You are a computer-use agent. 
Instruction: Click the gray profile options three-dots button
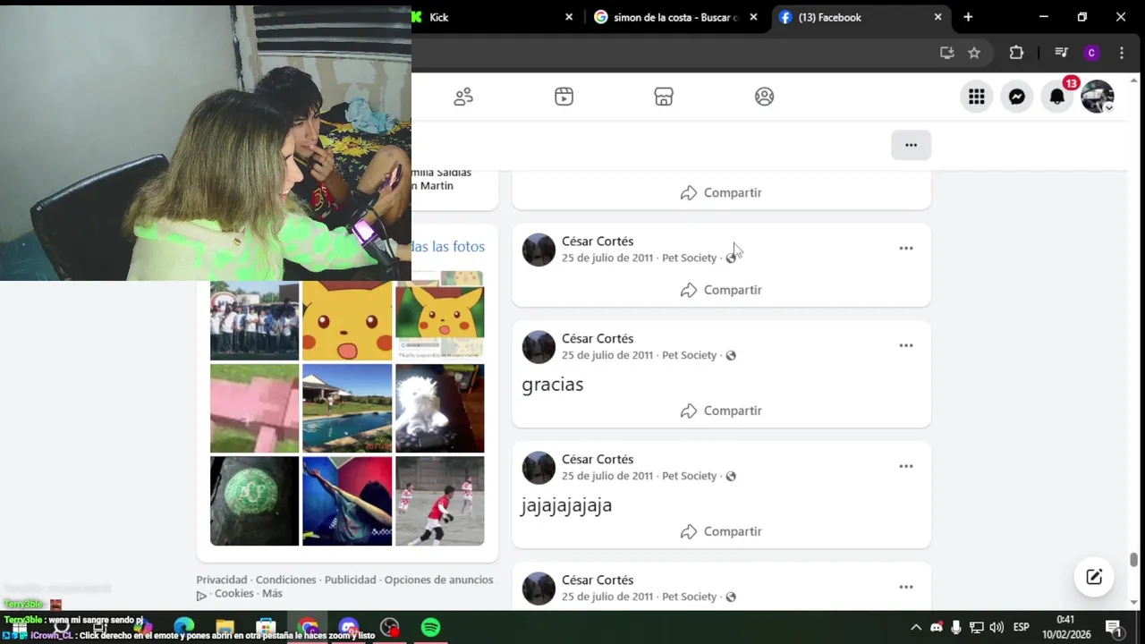point(911,145)
